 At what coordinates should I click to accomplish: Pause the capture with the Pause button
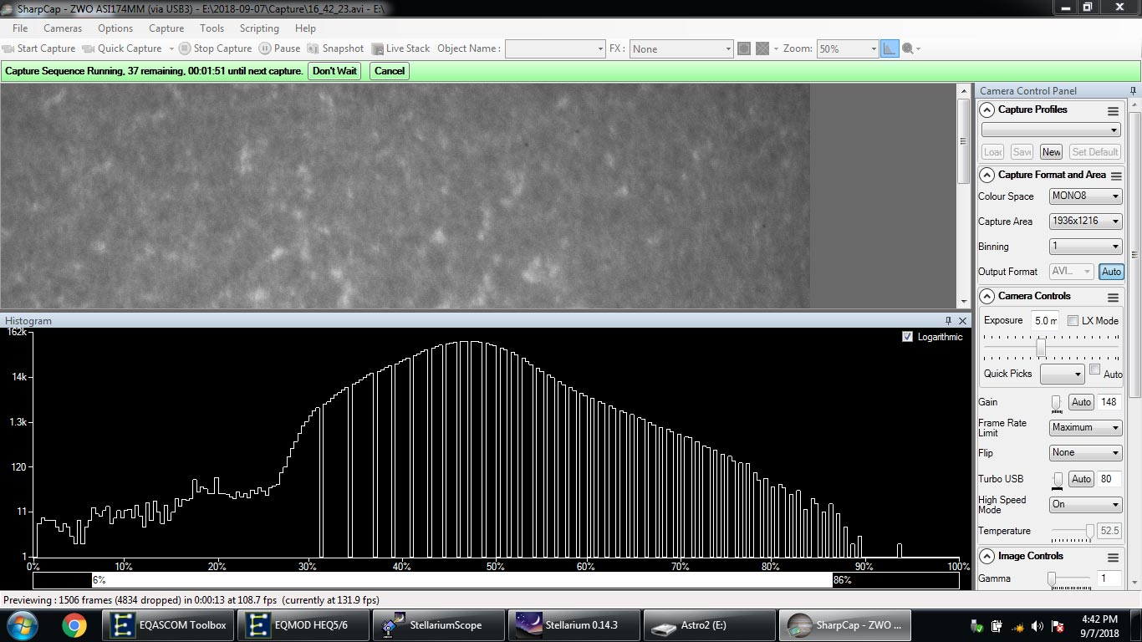(x=279, y=48)
